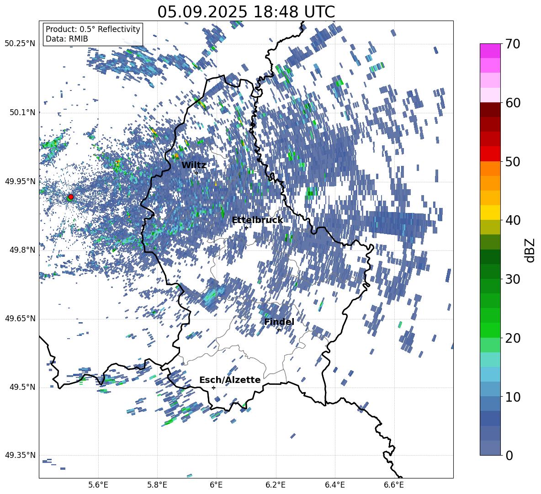Click the yellow swatch just above 40 dBZ
The image size is (541, 494).
coord(490,212)
